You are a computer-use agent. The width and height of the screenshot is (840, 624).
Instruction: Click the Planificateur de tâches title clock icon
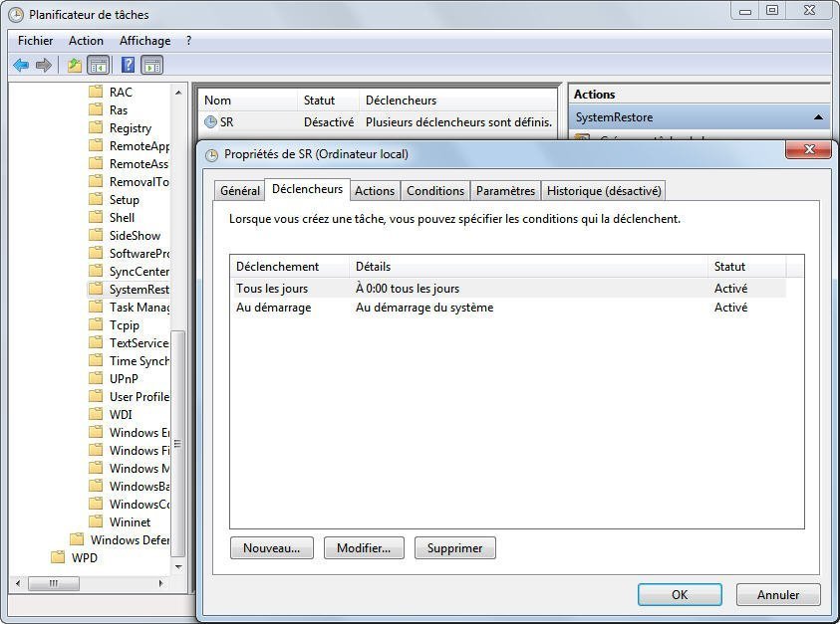[16, 15]
